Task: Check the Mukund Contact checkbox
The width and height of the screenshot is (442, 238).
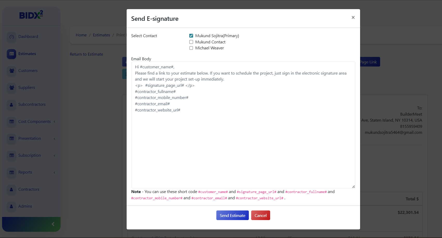Action: click(191, 42)
